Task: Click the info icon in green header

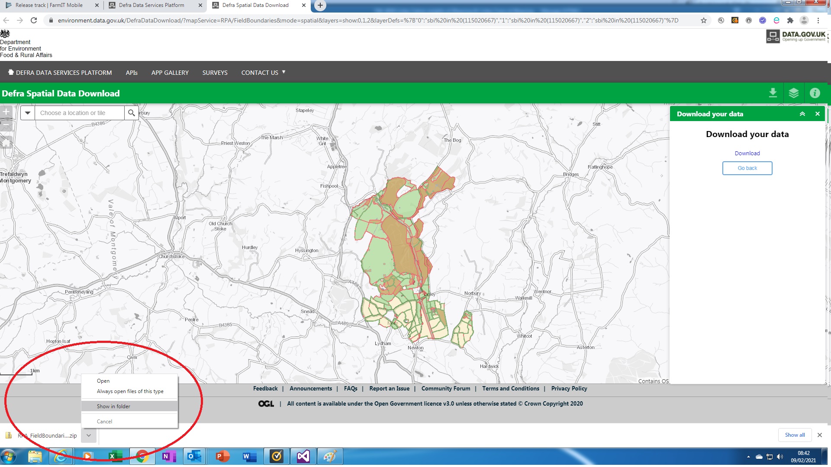Action: pos(817,93)
